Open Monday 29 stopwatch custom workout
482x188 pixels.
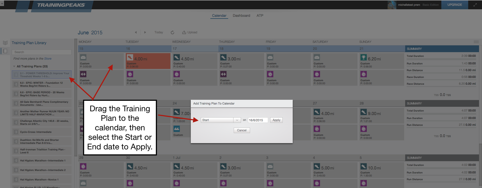pos(101,170)
